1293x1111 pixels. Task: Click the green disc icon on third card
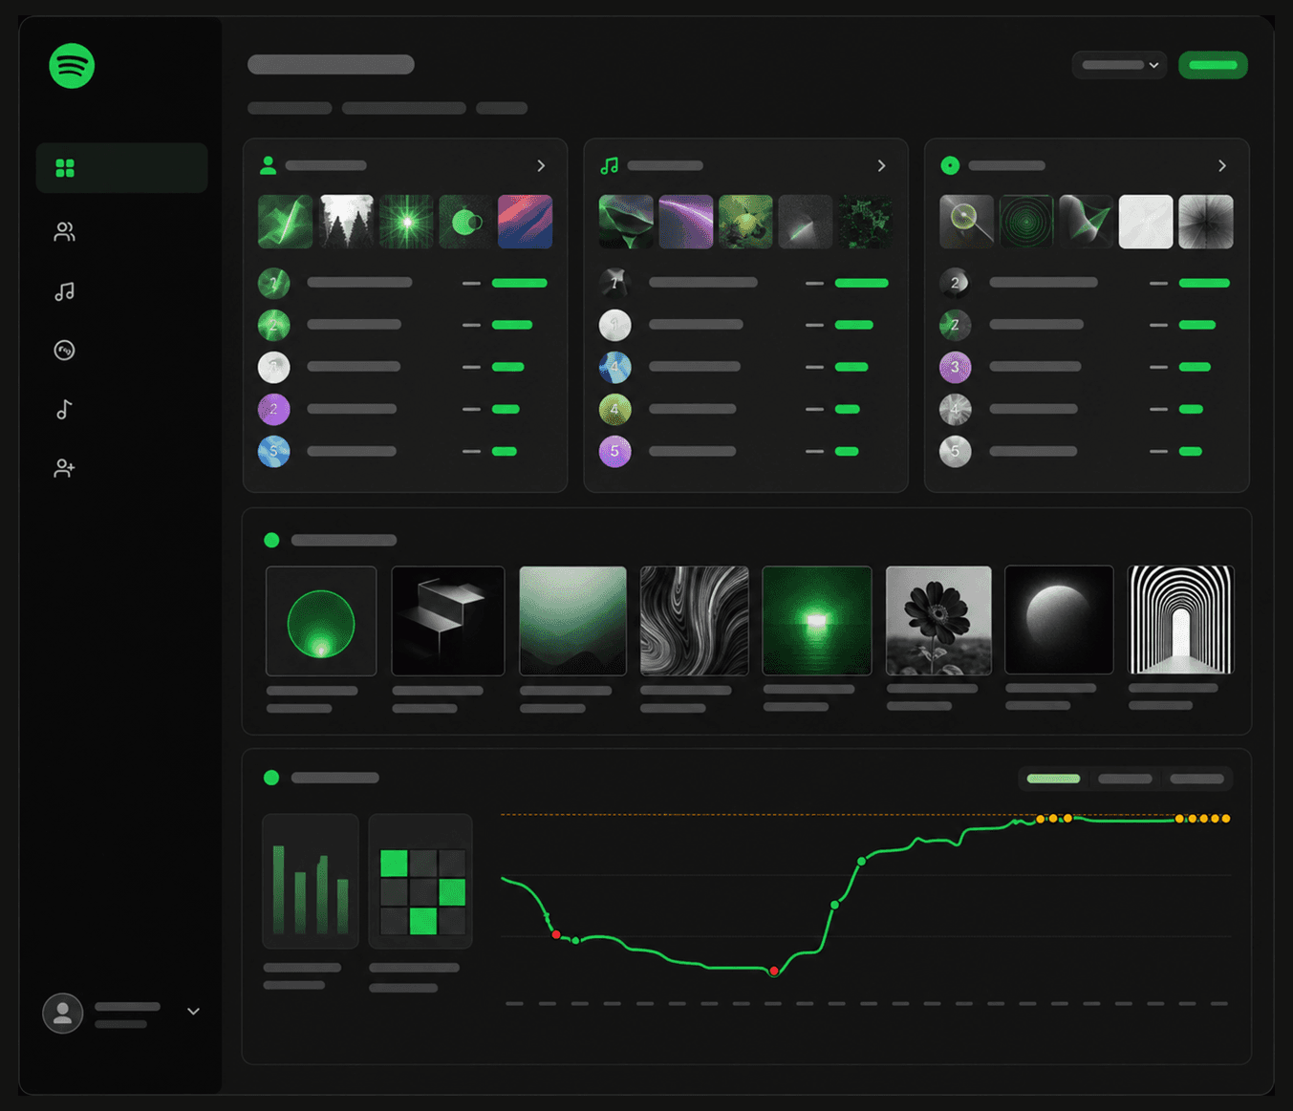coord(950,165)
